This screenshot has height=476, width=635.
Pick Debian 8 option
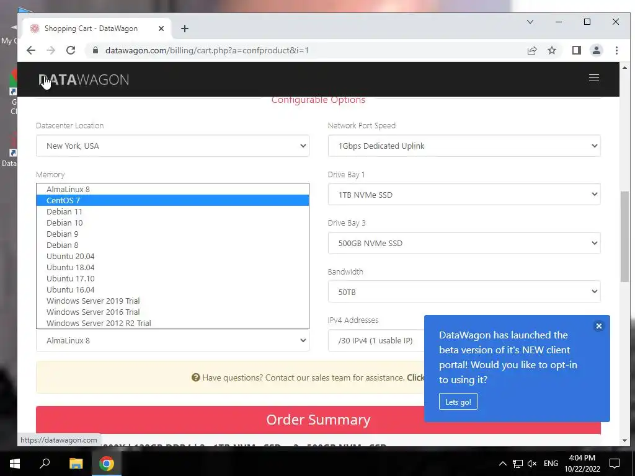pos(172,245)
